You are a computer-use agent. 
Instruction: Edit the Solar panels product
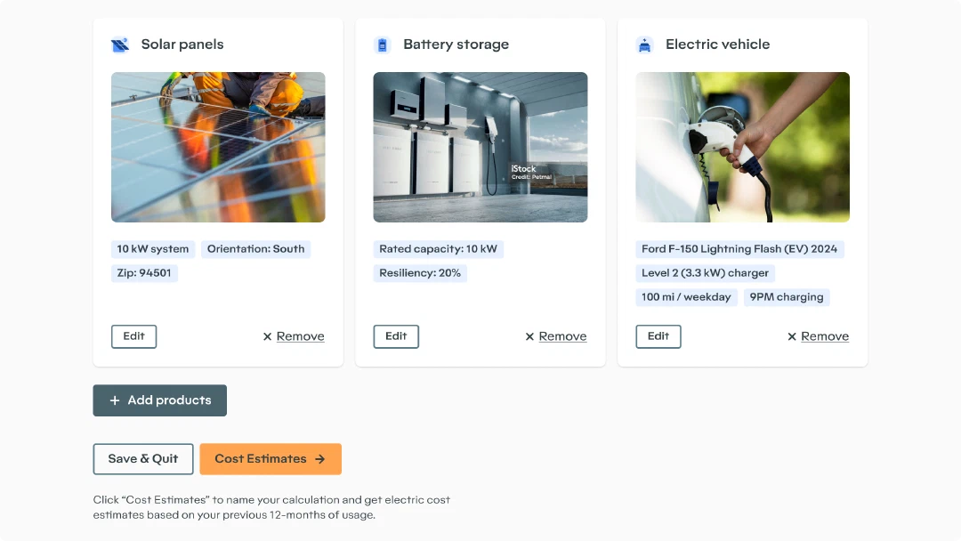pyautogui.click(x=133, y=336)
